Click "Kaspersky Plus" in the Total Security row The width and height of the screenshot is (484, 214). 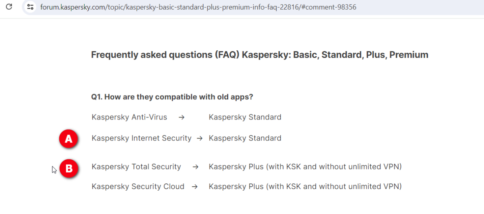(236, 167)
